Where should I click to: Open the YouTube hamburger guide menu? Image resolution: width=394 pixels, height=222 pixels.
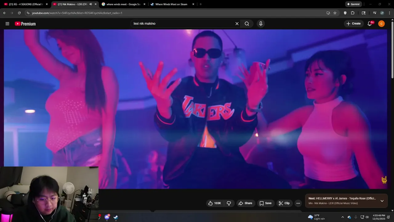coord(7,24)
